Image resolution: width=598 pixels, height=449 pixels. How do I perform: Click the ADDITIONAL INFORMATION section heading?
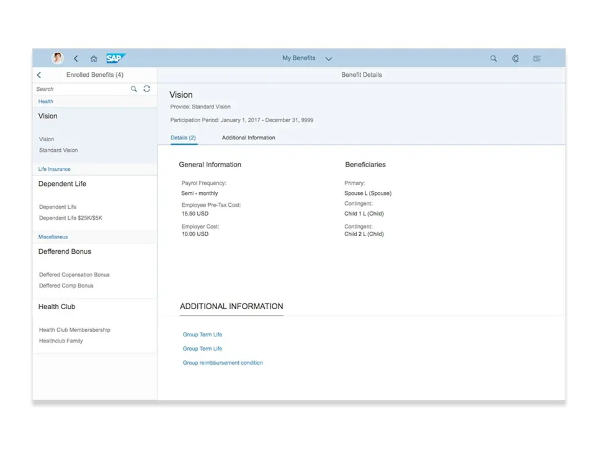[231, 306]
